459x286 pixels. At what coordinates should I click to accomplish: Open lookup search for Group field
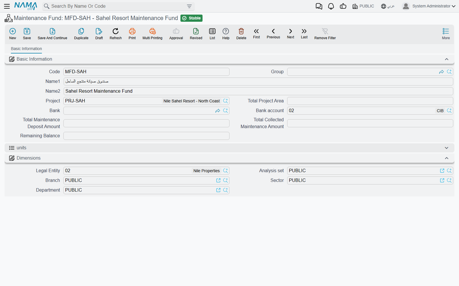[449, 72]
